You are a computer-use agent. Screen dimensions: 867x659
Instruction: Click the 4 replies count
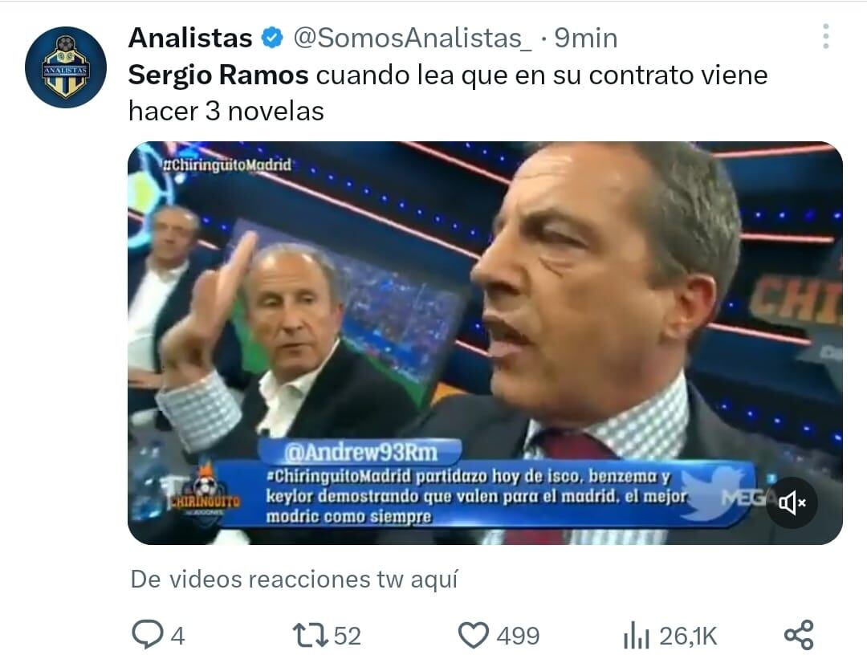click(x=177, y=636)
